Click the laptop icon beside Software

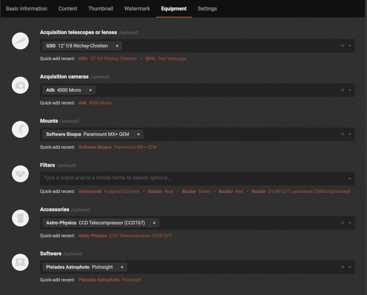(20, 262)
